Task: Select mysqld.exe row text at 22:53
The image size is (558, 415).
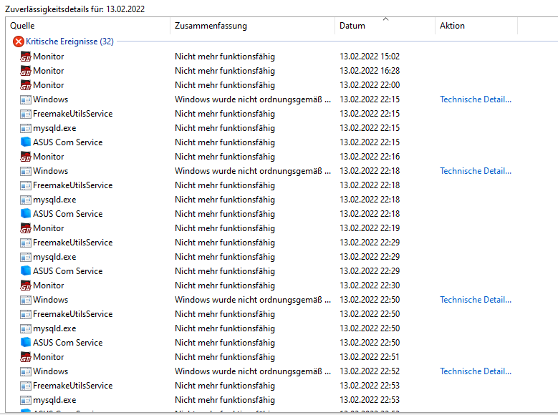Action: [54, 400]
